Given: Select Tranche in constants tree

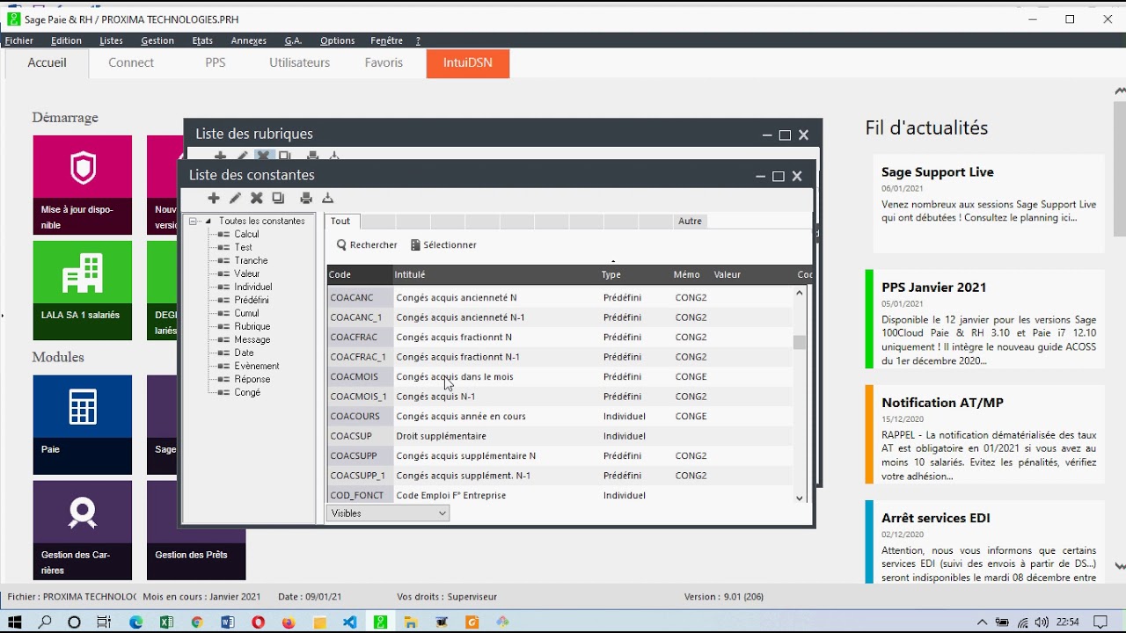Looking at the screenshot, I should [x=251, y=261].
